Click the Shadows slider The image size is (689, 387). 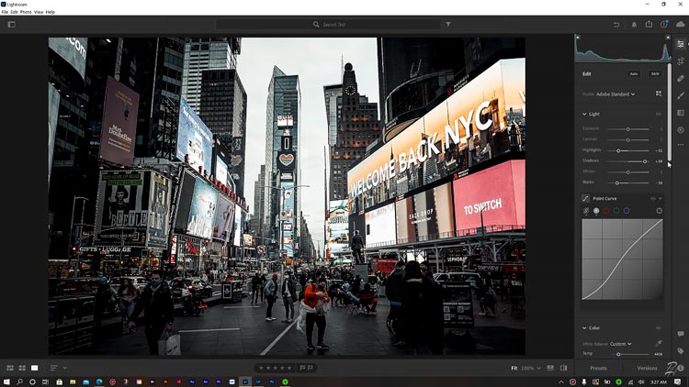(x=628, y=161)
